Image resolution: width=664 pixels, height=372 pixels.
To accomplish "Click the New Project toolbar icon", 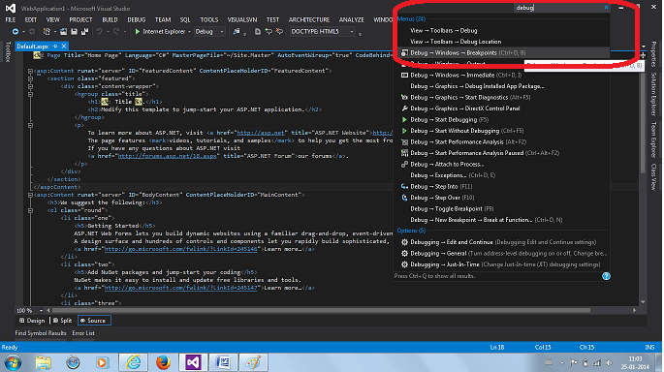I will point(47,32).
